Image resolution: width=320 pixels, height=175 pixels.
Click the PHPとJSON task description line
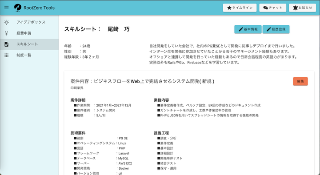[208, 115]
